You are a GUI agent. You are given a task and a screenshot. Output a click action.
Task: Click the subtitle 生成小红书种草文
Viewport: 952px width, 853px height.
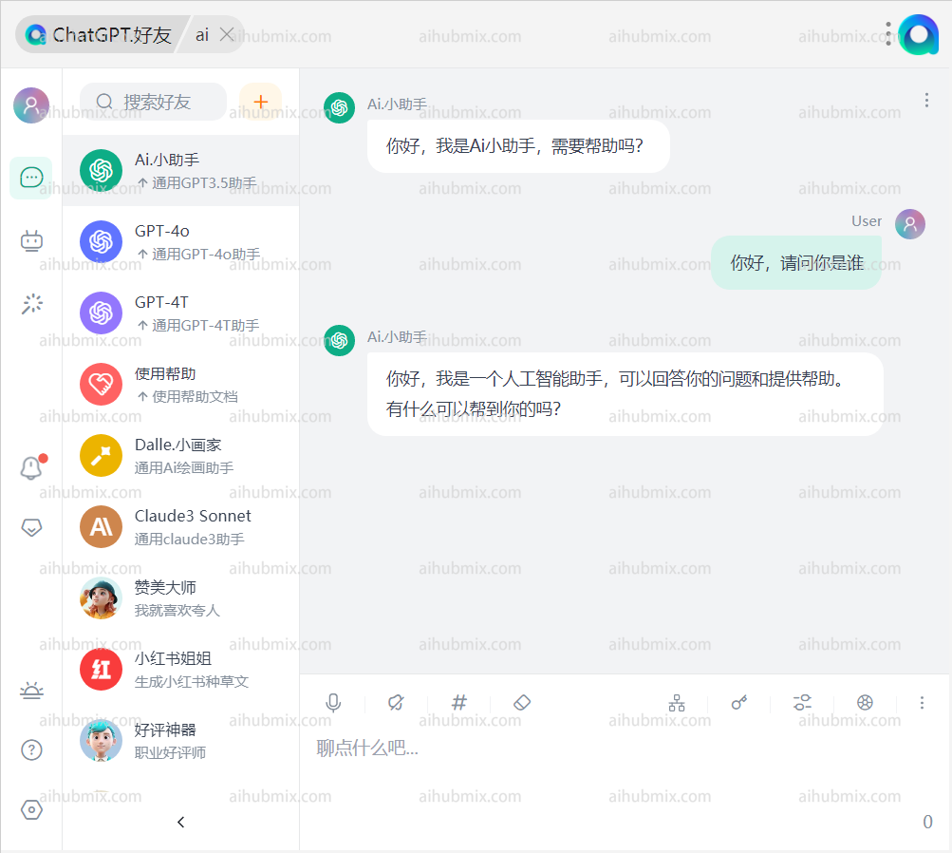[x=191, y=682]
